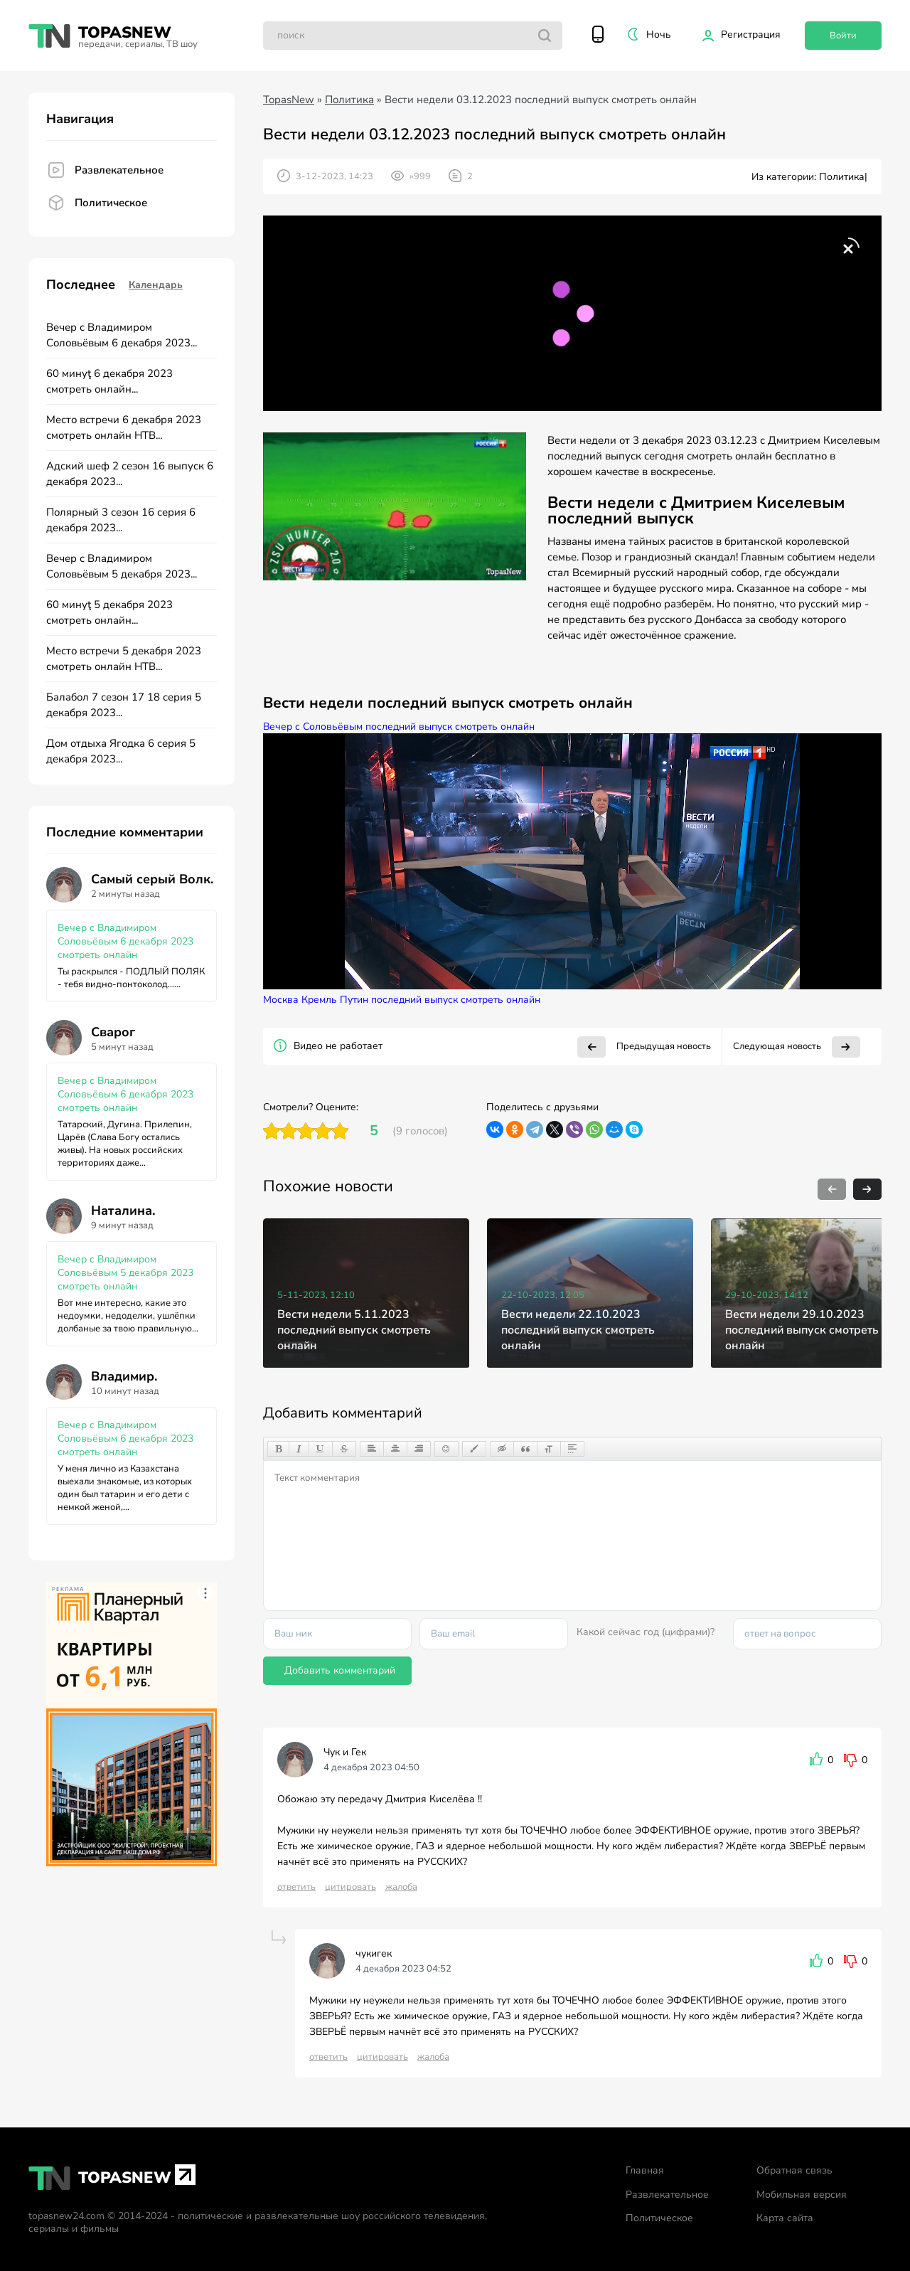Open the mobile version phone icon

pyautogui.click(x=597, y=34)
